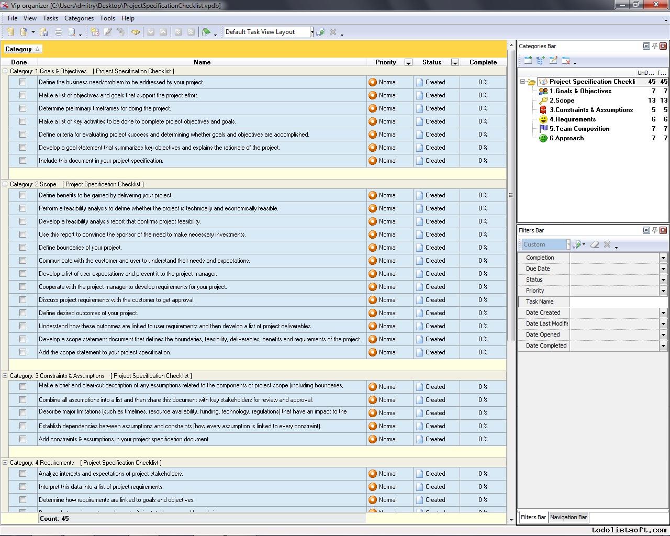Switch to the Navigation Bar tab
670x536 pixels.
(x=568, y=517)
